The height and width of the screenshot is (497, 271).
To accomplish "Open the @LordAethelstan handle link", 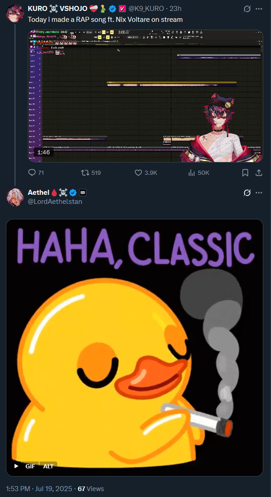I will [55, 202].
